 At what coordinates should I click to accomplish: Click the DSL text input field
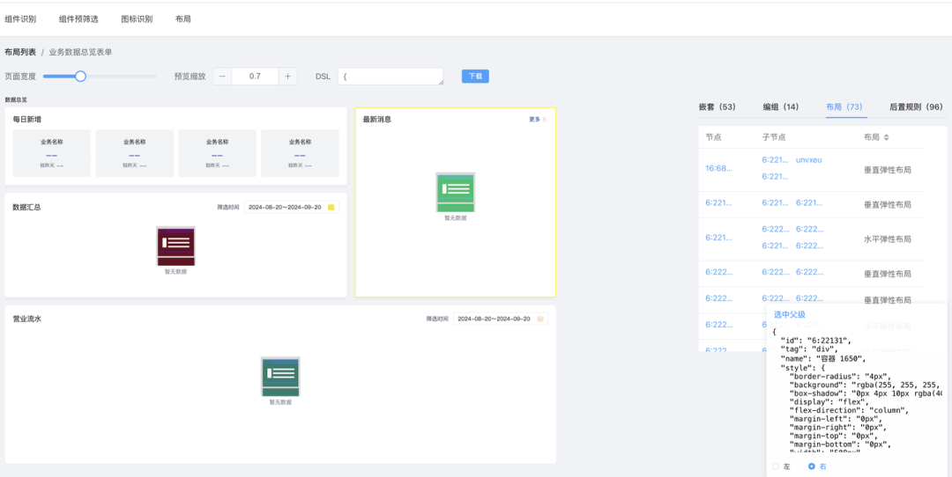click(x=390, y=77)
